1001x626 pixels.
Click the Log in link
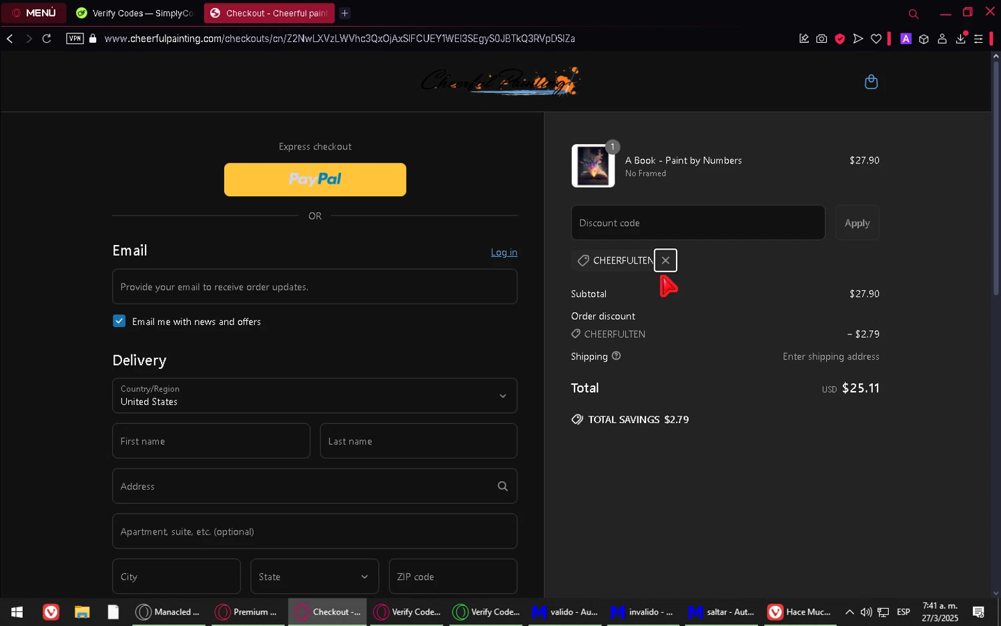pyautogui.click(x=504, y=252)
